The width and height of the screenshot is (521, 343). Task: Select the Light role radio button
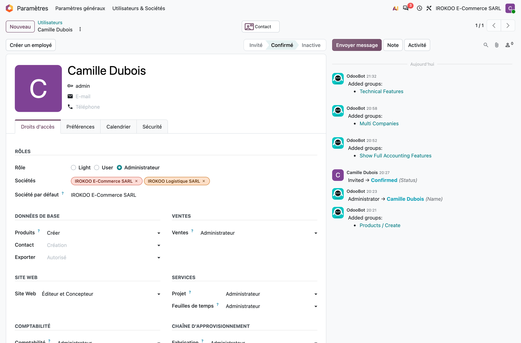[x=73, y=168]
